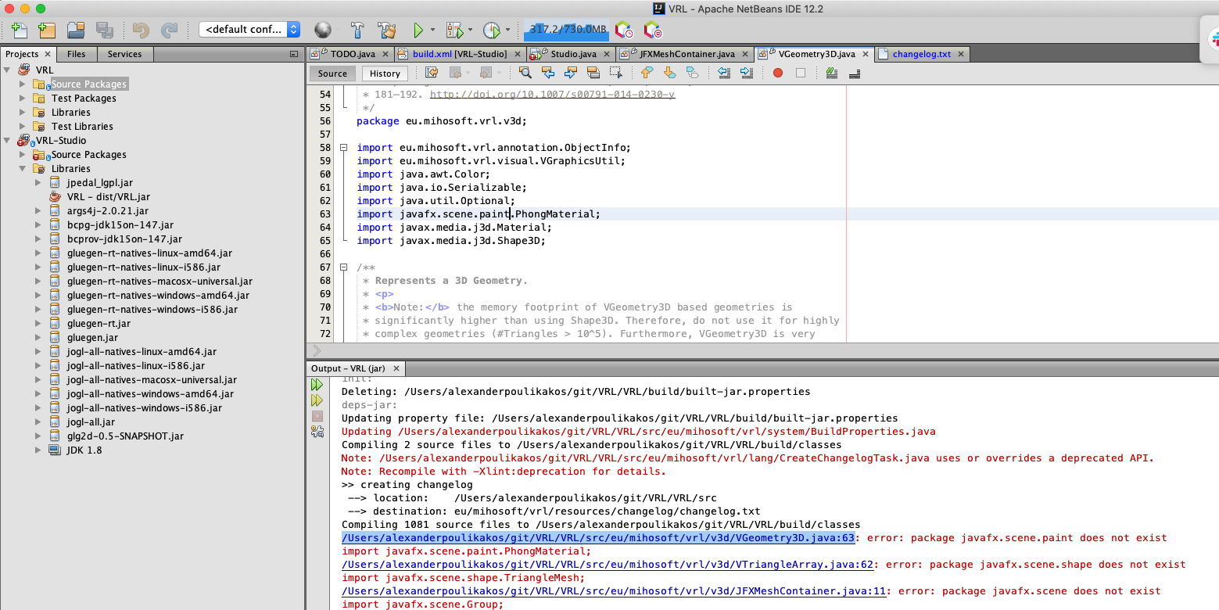Image resolution: width=1219 pixels, height=610 pixels.
Task: Switch to the Files tab
Action: (x=77, y=54)
